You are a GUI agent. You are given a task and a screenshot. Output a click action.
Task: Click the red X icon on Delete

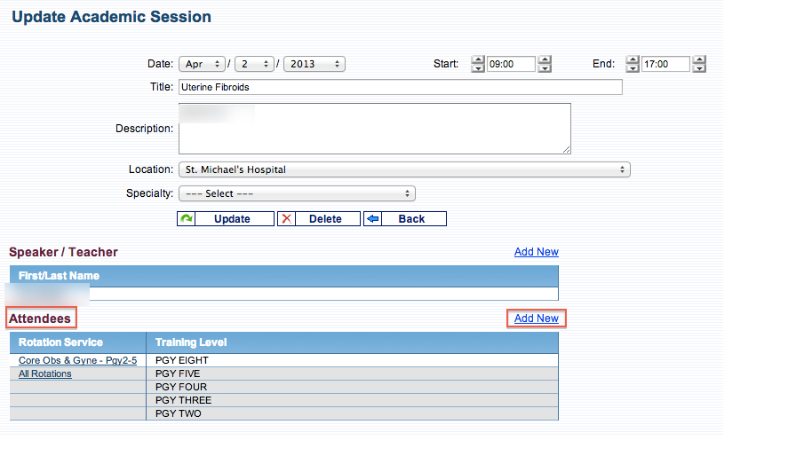pyautogui.click(x=286, y=218)
